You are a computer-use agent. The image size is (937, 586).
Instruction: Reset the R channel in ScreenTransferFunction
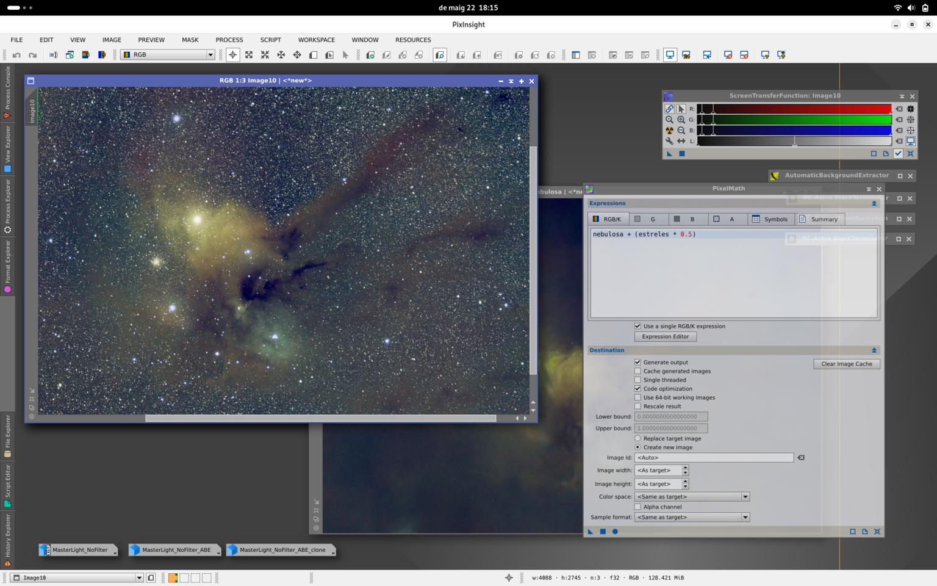point(899,109)
